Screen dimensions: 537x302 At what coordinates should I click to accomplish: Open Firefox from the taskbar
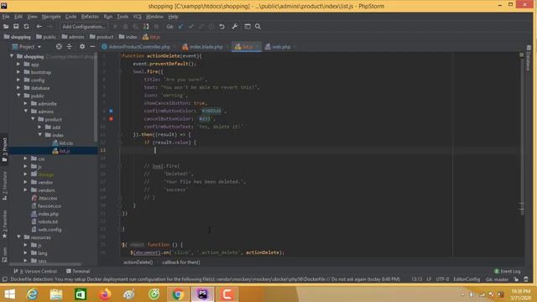pos(105,294)
